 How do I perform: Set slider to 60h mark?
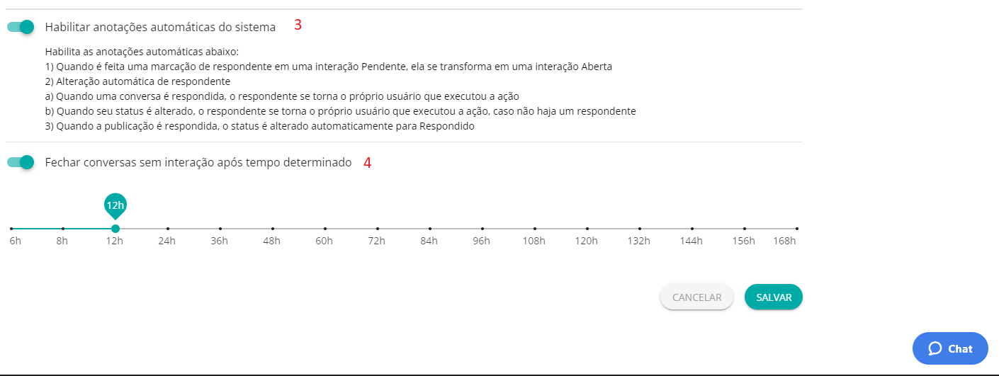[325, 229]
